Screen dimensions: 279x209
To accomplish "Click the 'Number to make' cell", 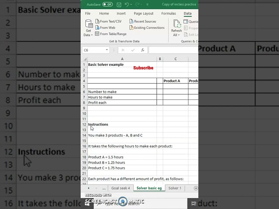I will pyautogui.click(x=122, y=92).
